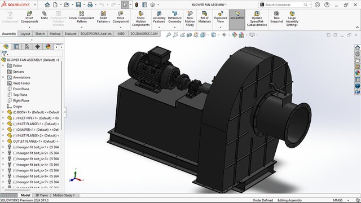Open ConfigurationManager tab icon
The height and width of the screenshot is (203, 361).
coord(27,46)
